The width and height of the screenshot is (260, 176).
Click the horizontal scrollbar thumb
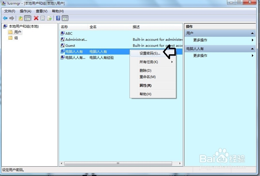coord(118,163)
